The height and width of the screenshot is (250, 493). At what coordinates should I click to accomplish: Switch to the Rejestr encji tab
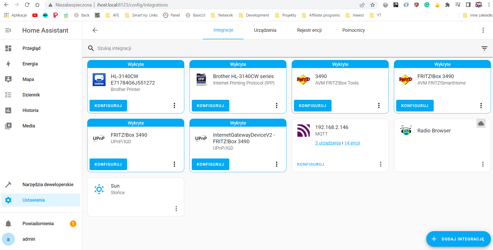click(x=309, y=30)
